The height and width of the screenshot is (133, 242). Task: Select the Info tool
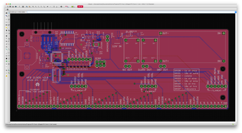(x=6, y=13)
